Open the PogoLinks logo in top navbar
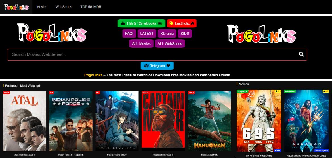This screenshot has height=158, width=332. click(16, 7)
